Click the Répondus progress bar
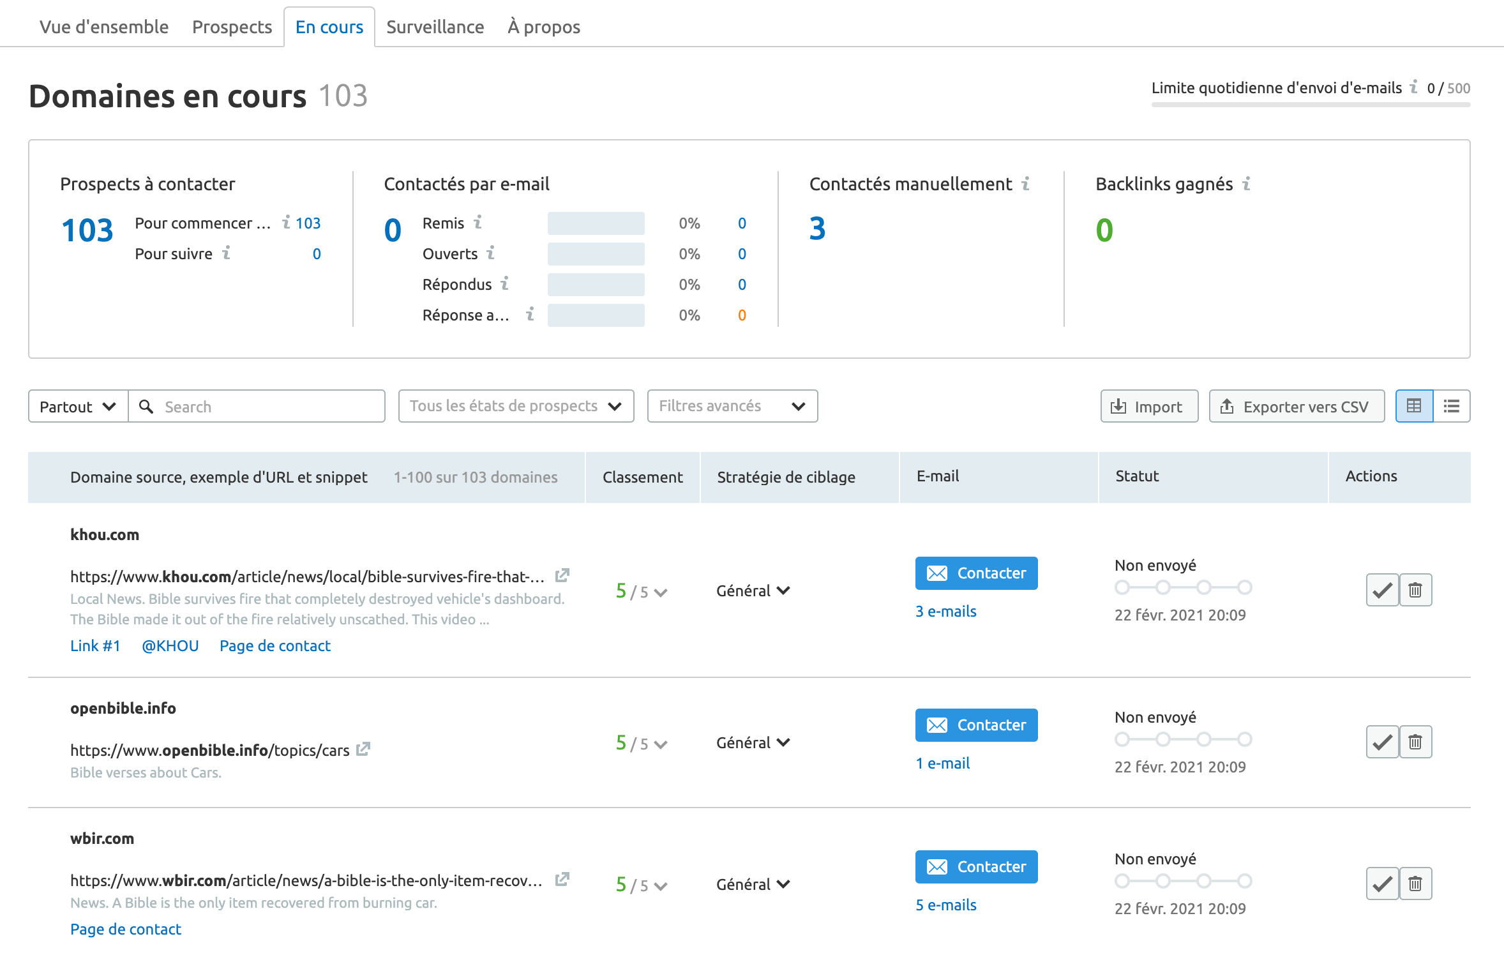This screenshot has height=955, width=1504. (x=596, y=285)
